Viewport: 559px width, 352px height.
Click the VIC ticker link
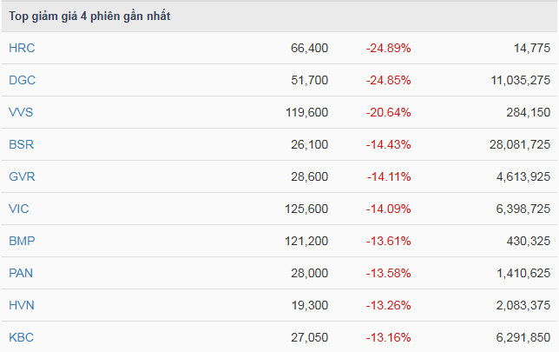coord(19,209)
